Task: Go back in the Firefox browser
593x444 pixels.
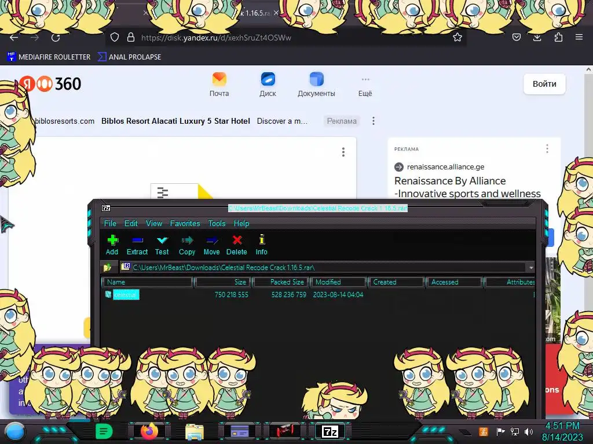Action: point(14,38)
